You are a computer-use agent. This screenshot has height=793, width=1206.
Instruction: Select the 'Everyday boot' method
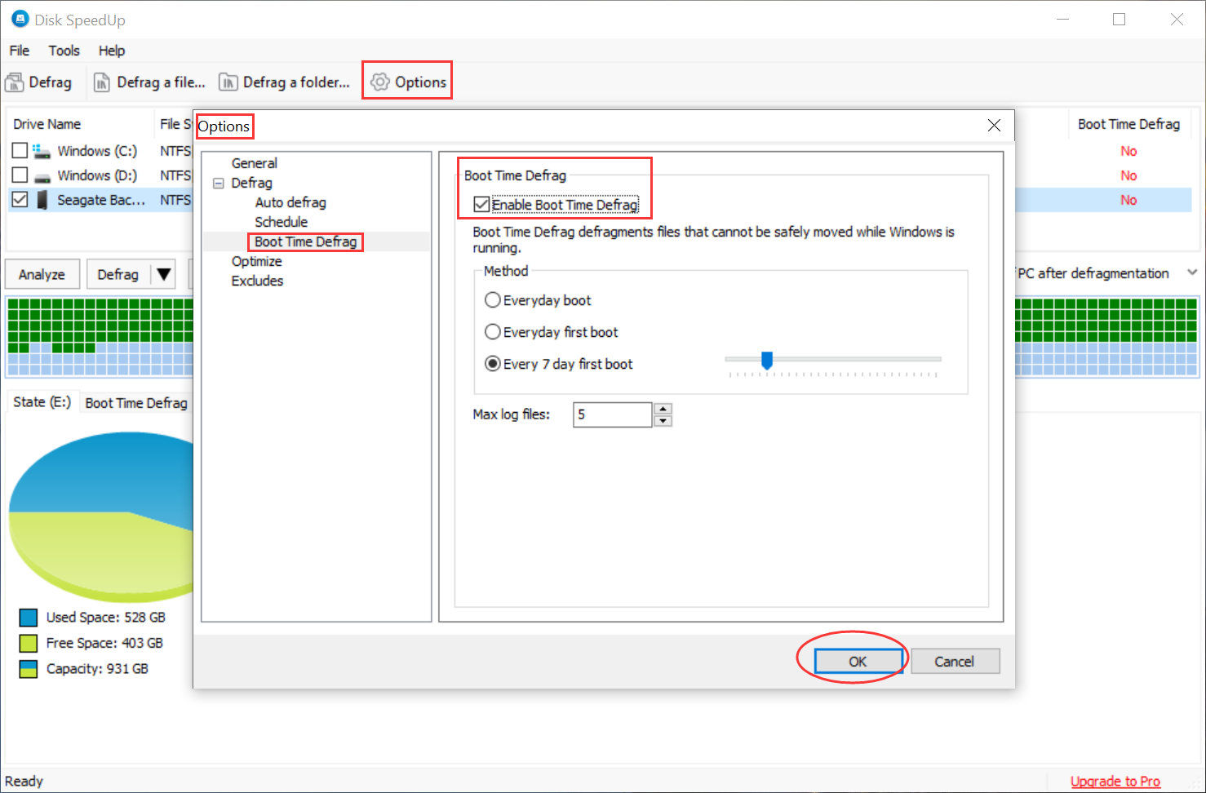tap(493, 299)
